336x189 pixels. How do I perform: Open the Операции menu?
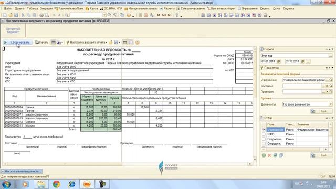tap(46, 9)
